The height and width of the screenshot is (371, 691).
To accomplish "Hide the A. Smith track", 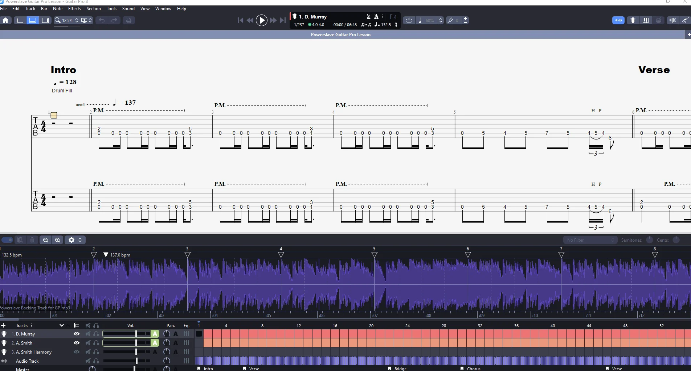I will 77,343.
